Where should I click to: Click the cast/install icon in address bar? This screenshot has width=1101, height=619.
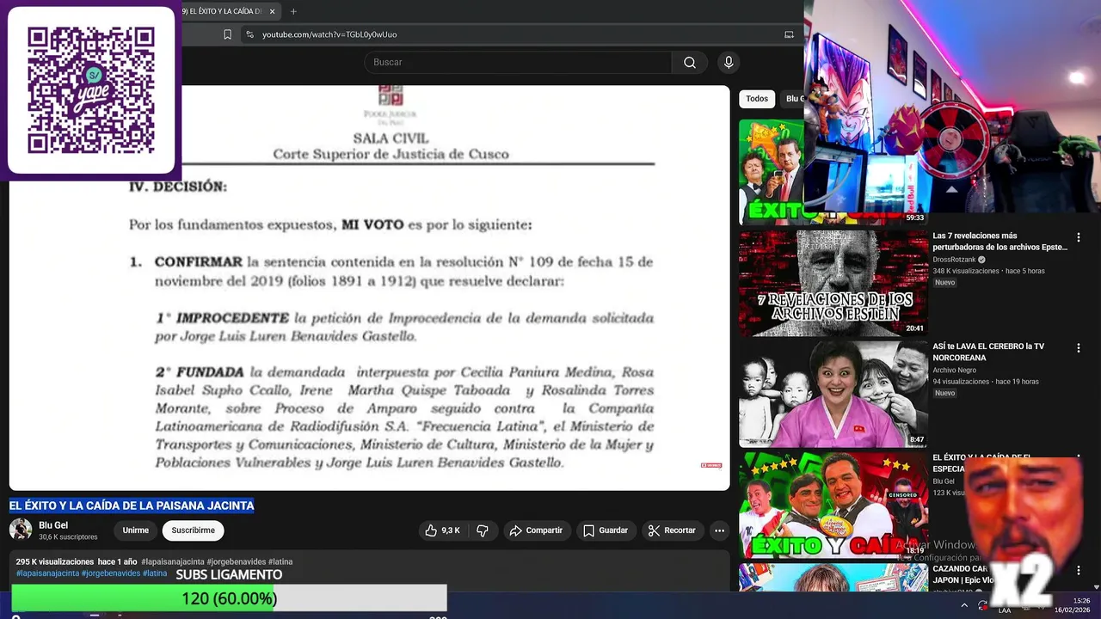click(789, 34)
